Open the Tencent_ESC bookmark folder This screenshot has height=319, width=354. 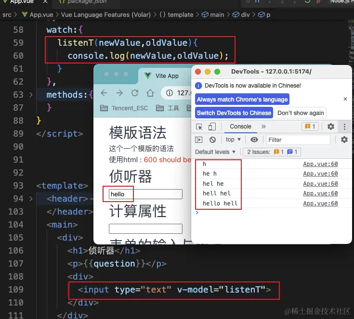click(x=124, y=108)
